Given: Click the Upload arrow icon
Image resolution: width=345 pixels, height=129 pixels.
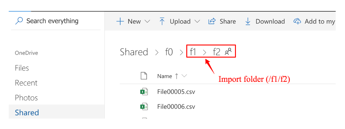Looking at the screenshot, I should tap(162, 21).
